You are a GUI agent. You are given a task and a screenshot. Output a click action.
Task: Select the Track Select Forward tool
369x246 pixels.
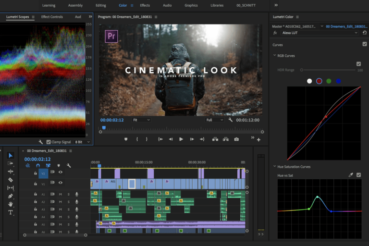point(11,163)
